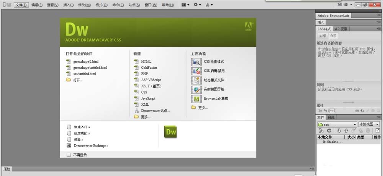Expand the Adobe BrowserLab panel tab
The height and width of the screenshot is (176, 383).
click(x=333, y=16)
